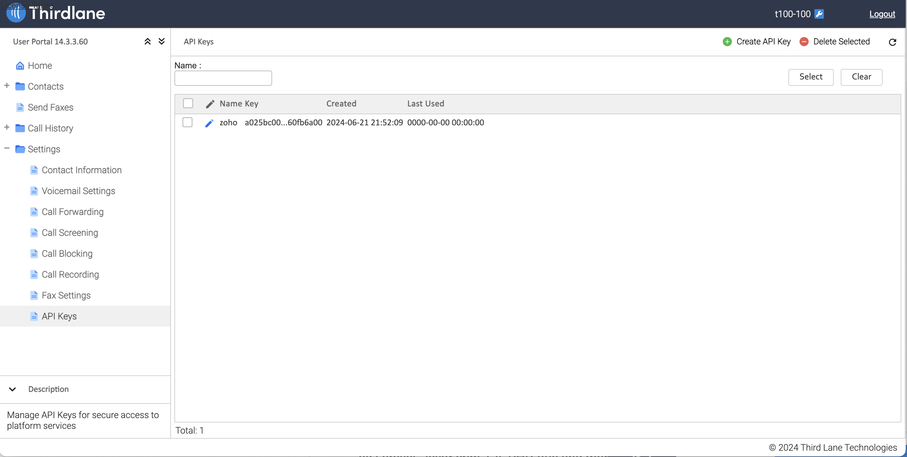
Task: Click the Logout link
Action: click(882, 14)
